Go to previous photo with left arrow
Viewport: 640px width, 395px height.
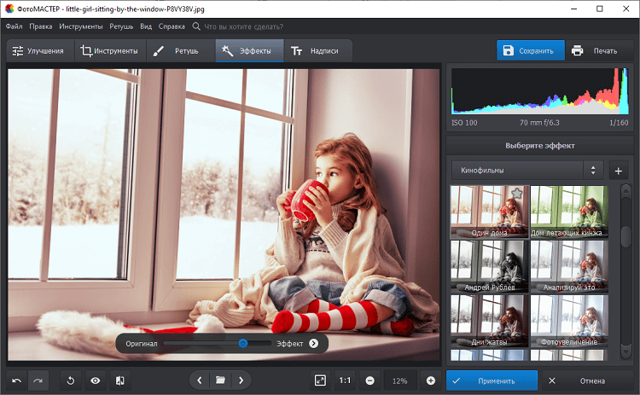(200, 380)
